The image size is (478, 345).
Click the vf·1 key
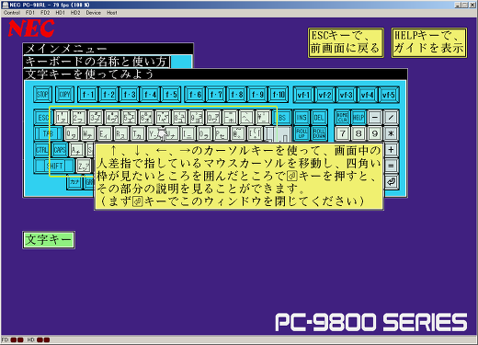tap(303, 95)
